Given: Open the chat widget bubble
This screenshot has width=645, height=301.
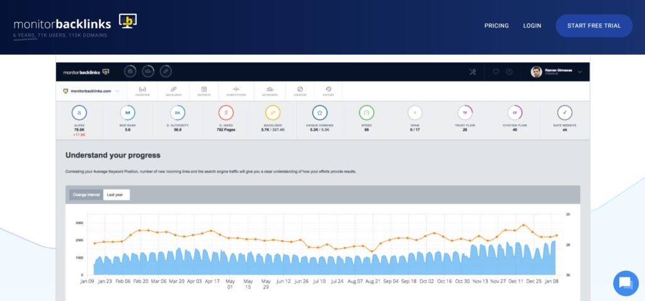Looking at the screenshot, I should [625, 283].
